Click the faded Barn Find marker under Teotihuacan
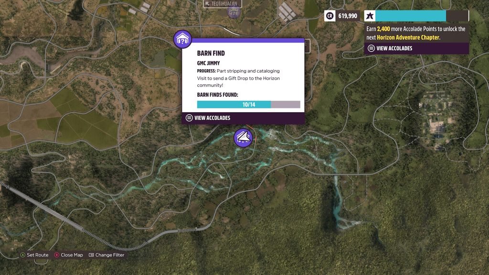Viewport: 489px width, 275px height. pyautogui.click(x=234, y=12)
